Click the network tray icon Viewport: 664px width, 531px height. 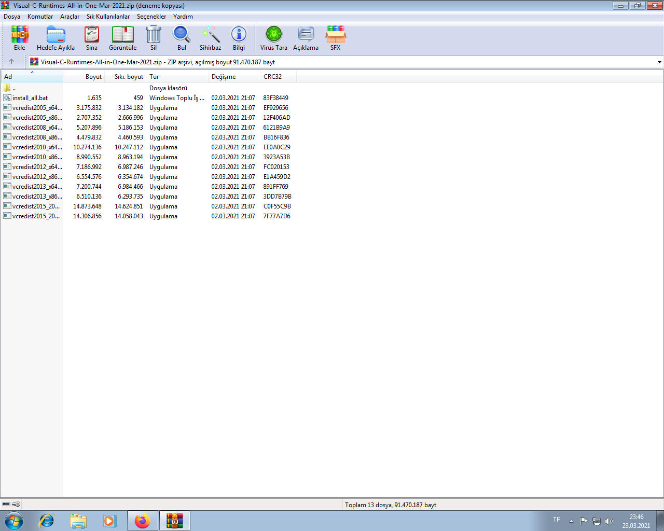tap(597, 521)
